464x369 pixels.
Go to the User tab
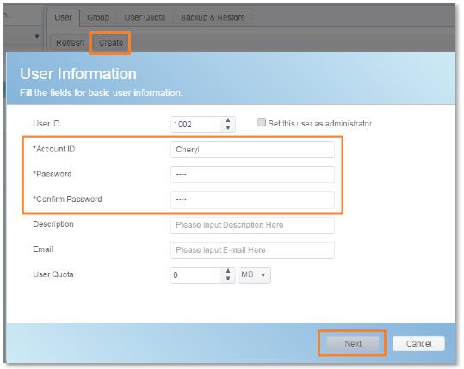tap(63, 18)
